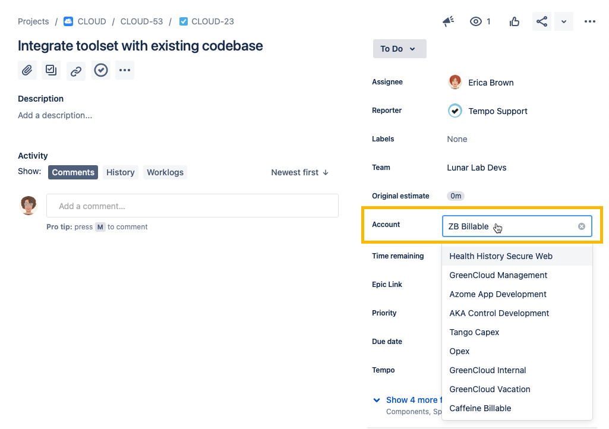The height and width of the screenshot is (429, 609).
Task: Select Caffeine Billable account
Action: tap(518, 408)
